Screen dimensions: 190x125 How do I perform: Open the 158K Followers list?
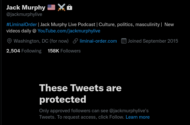[x=64, y=51]
